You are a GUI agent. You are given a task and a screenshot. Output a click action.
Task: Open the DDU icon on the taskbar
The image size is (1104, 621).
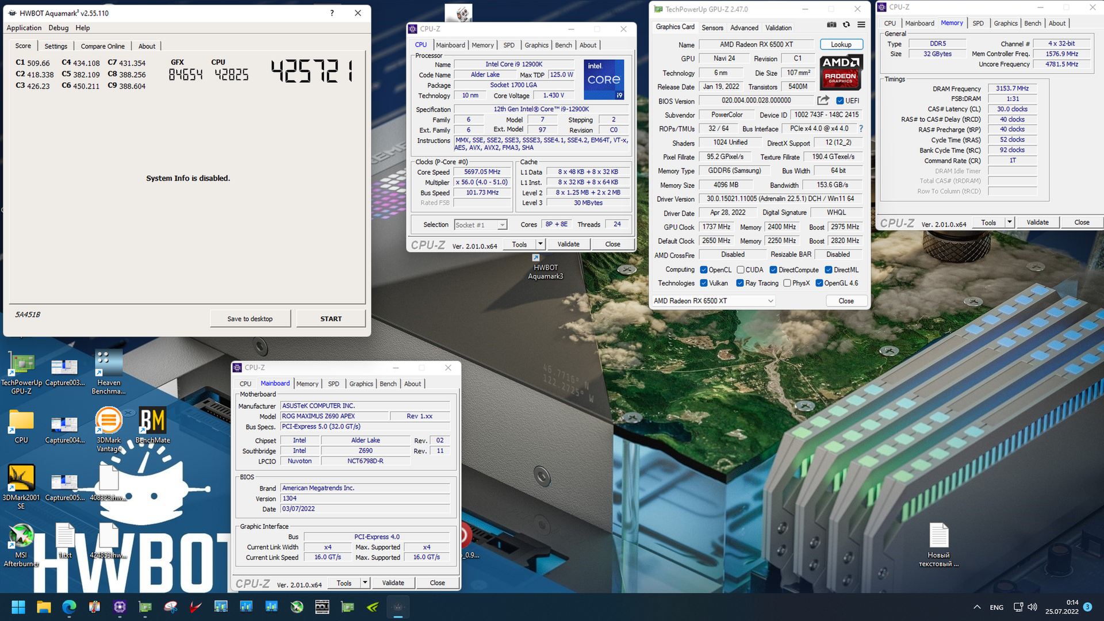click(322, 607)
